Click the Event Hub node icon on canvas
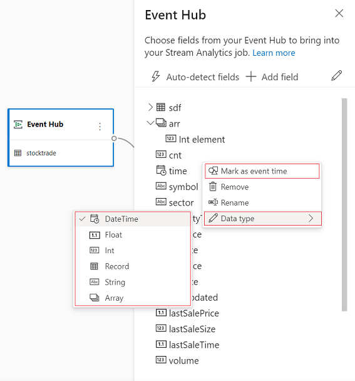 pyautogui.click(x=18, y=124)
